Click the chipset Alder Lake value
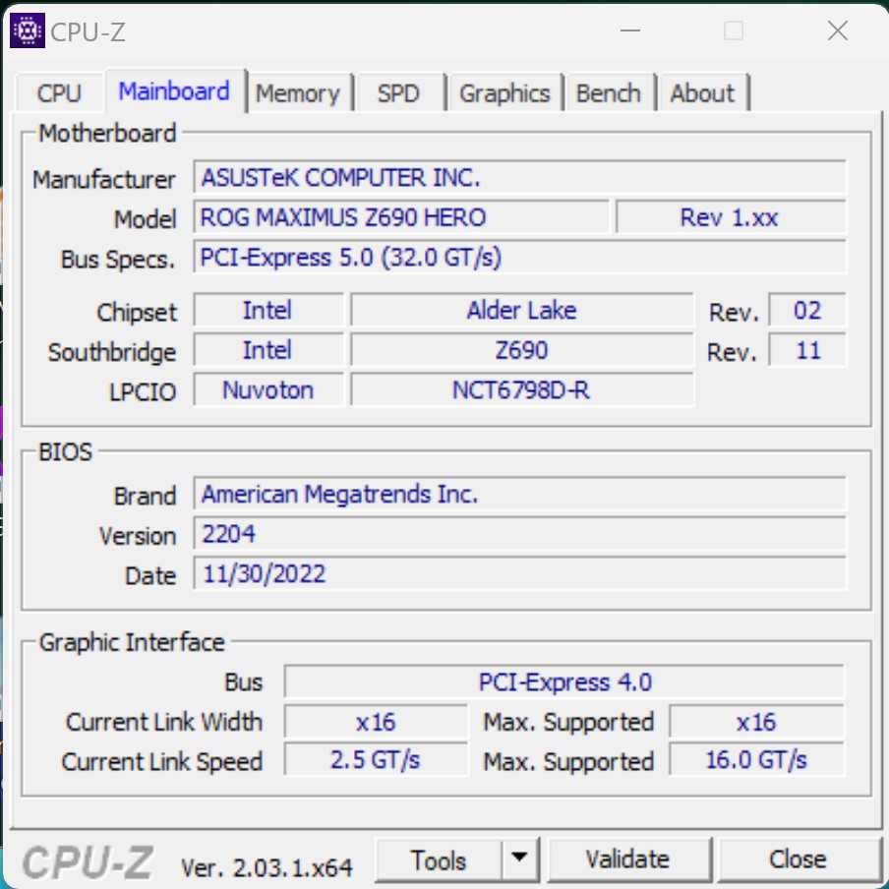The height and width of the screenshot is (889, 889). click(522, 310)
